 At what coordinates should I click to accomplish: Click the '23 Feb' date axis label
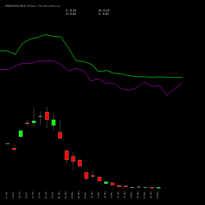(x=26, y=195)
